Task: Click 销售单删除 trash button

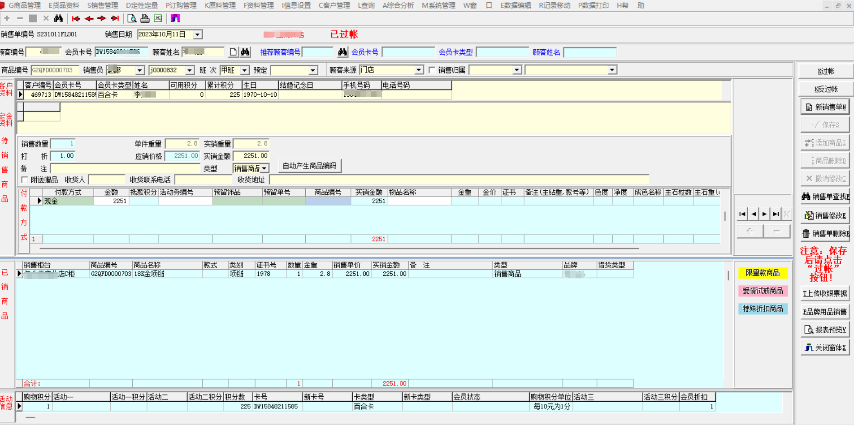Action: coord(825,233)
